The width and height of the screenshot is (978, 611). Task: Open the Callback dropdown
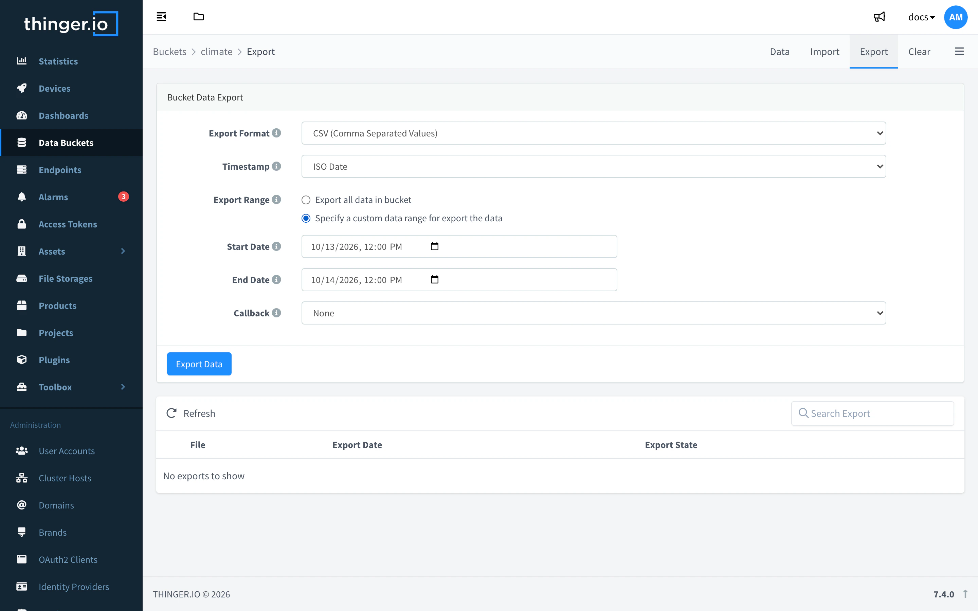point(594,313)
